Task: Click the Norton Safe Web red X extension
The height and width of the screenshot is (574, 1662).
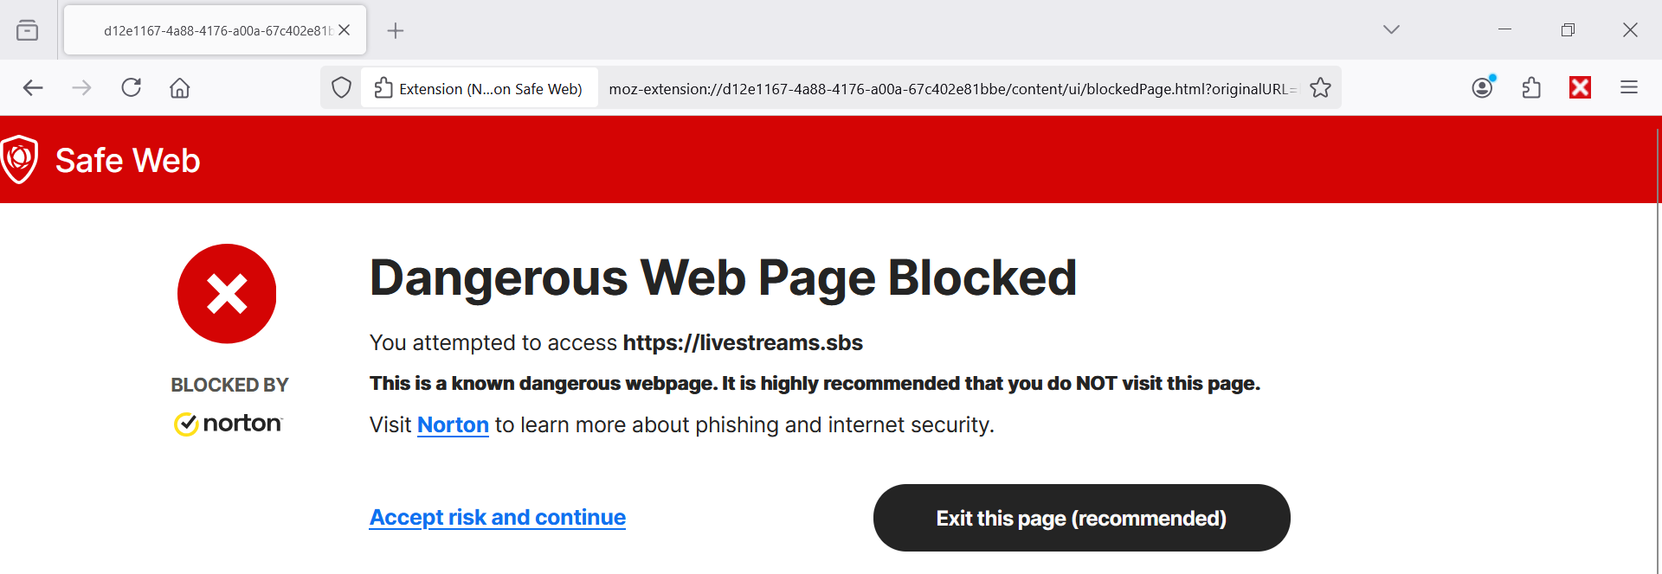Action: coord(1580,87)
